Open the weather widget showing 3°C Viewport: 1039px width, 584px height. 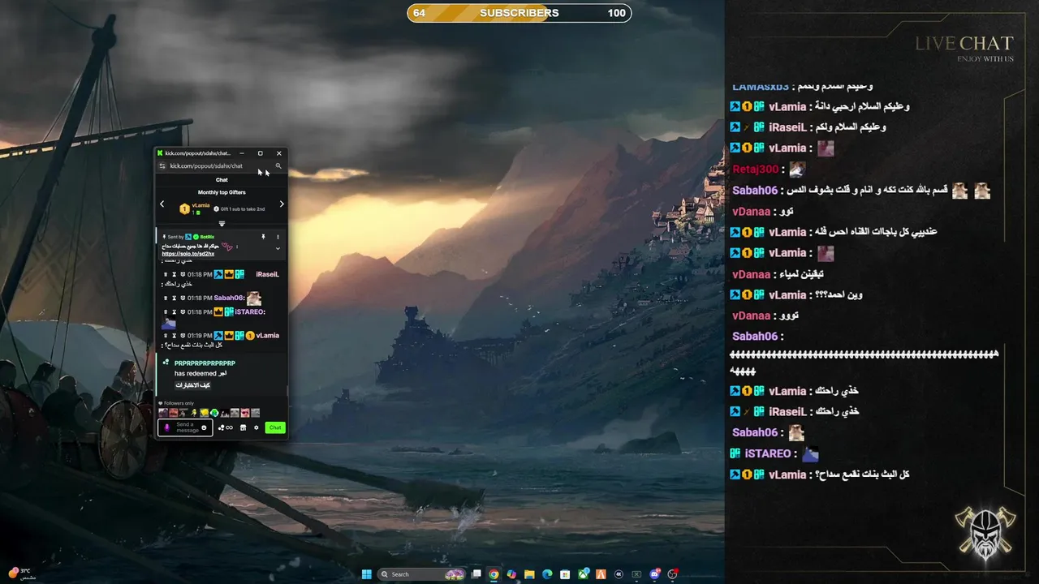point(22,573)
